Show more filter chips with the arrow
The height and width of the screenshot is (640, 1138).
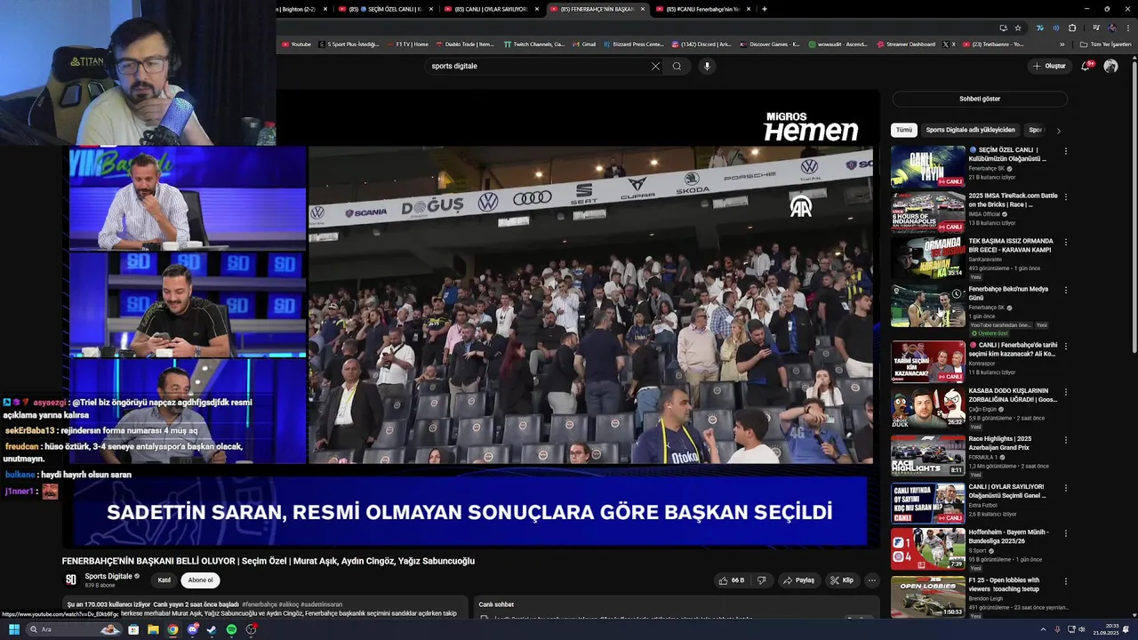point(1058,131)
